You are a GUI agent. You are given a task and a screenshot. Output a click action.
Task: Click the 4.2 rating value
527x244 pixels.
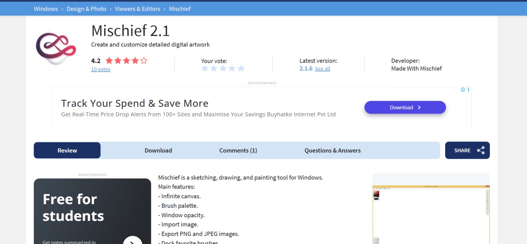click(96, 61)
